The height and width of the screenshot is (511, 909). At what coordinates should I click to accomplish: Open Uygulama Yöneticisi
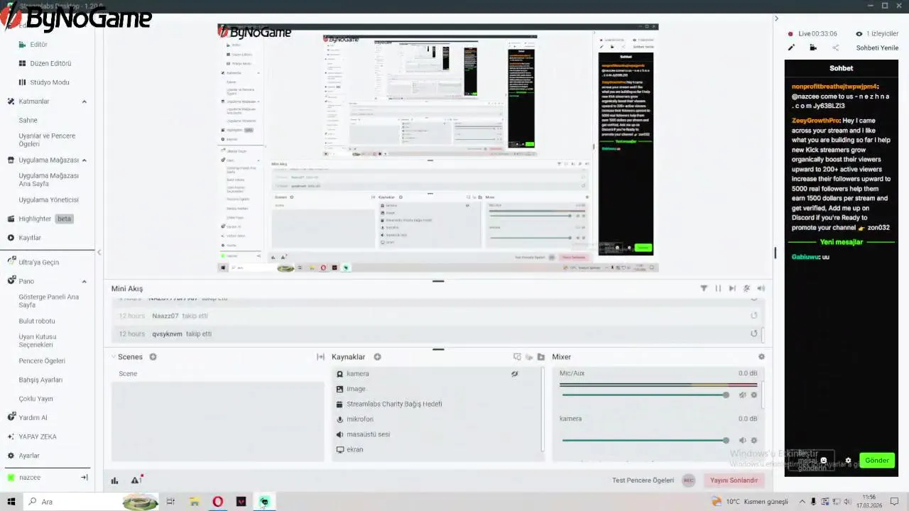[48, 199]
